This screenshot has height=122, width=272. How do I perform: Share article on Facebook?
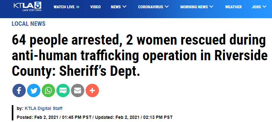[x=19, y=90]
